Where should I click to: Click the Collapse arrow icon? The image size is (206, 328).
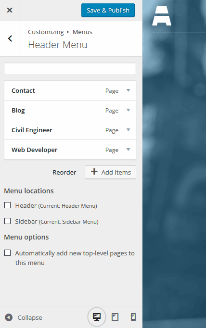tap(9, 317)
